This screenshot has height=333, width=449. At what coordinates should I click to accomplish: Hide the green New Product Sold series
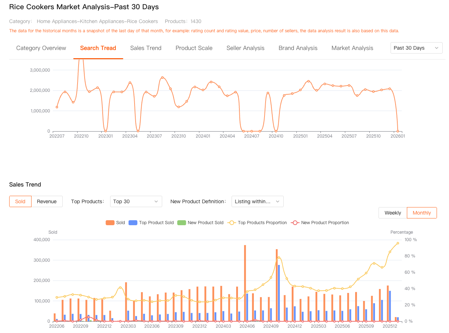coord(181,223)
